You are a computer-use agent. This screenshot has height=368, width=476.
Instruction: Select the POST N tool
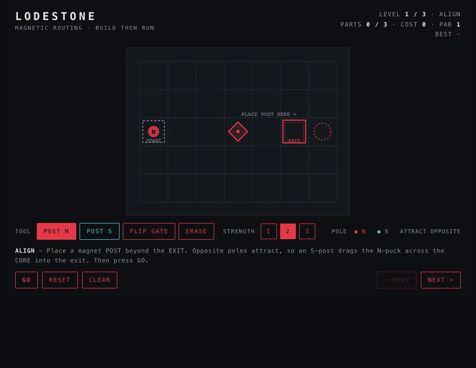click(x=57, y=231)
